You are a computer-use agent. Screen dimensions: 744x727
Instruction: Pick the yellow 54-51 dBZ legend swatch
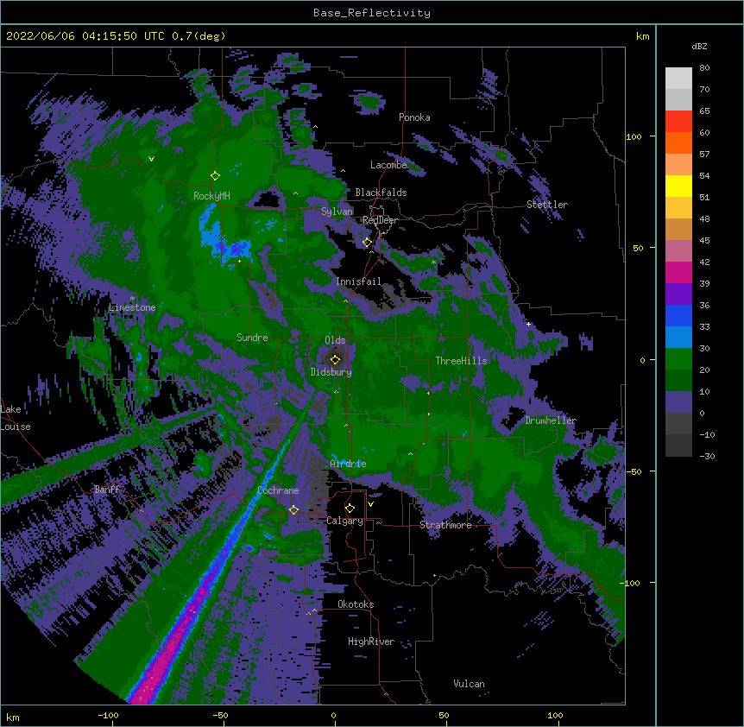pos(678,186)
